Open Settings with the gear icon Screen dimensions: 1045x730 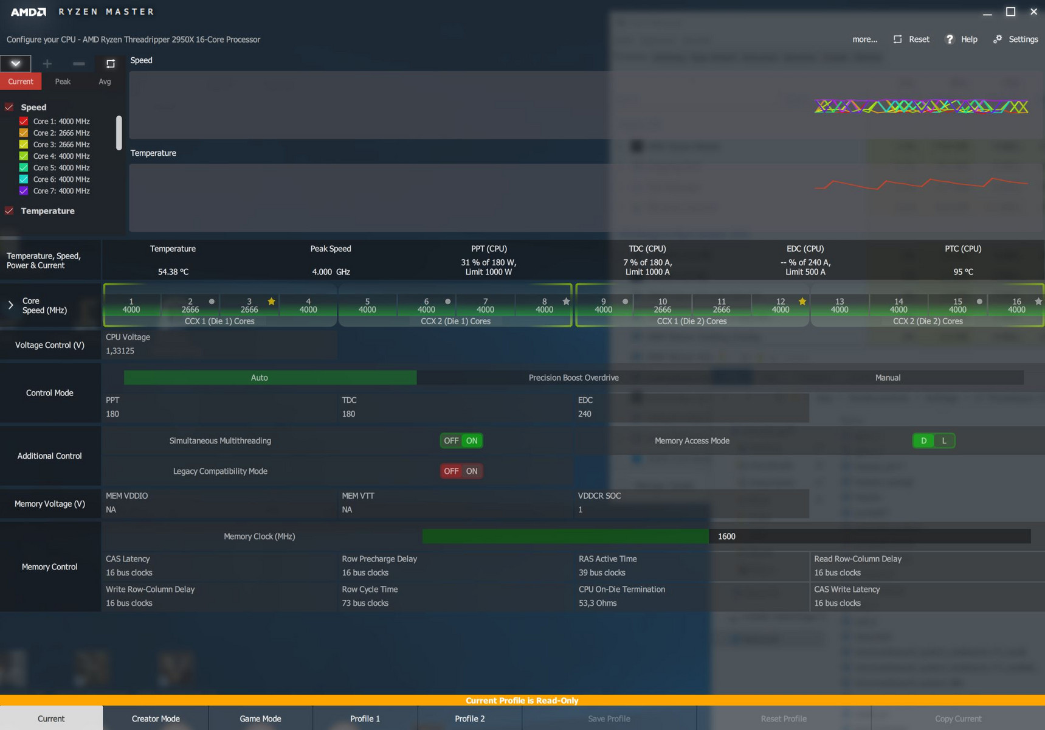(x=998, y=39)
